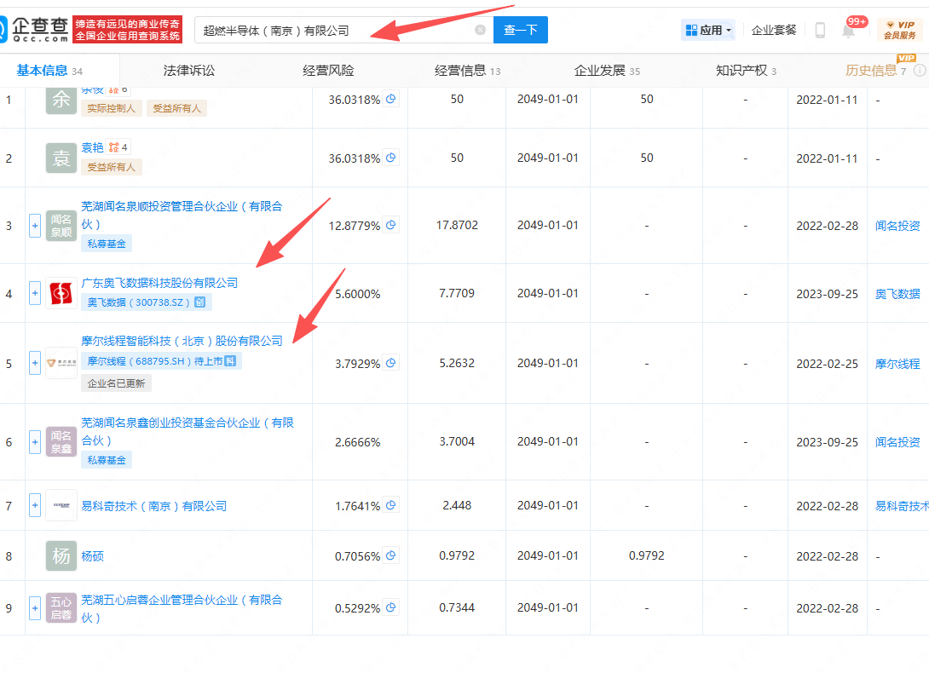Open 袁艳 shareholder profile link

pos(92,147)
